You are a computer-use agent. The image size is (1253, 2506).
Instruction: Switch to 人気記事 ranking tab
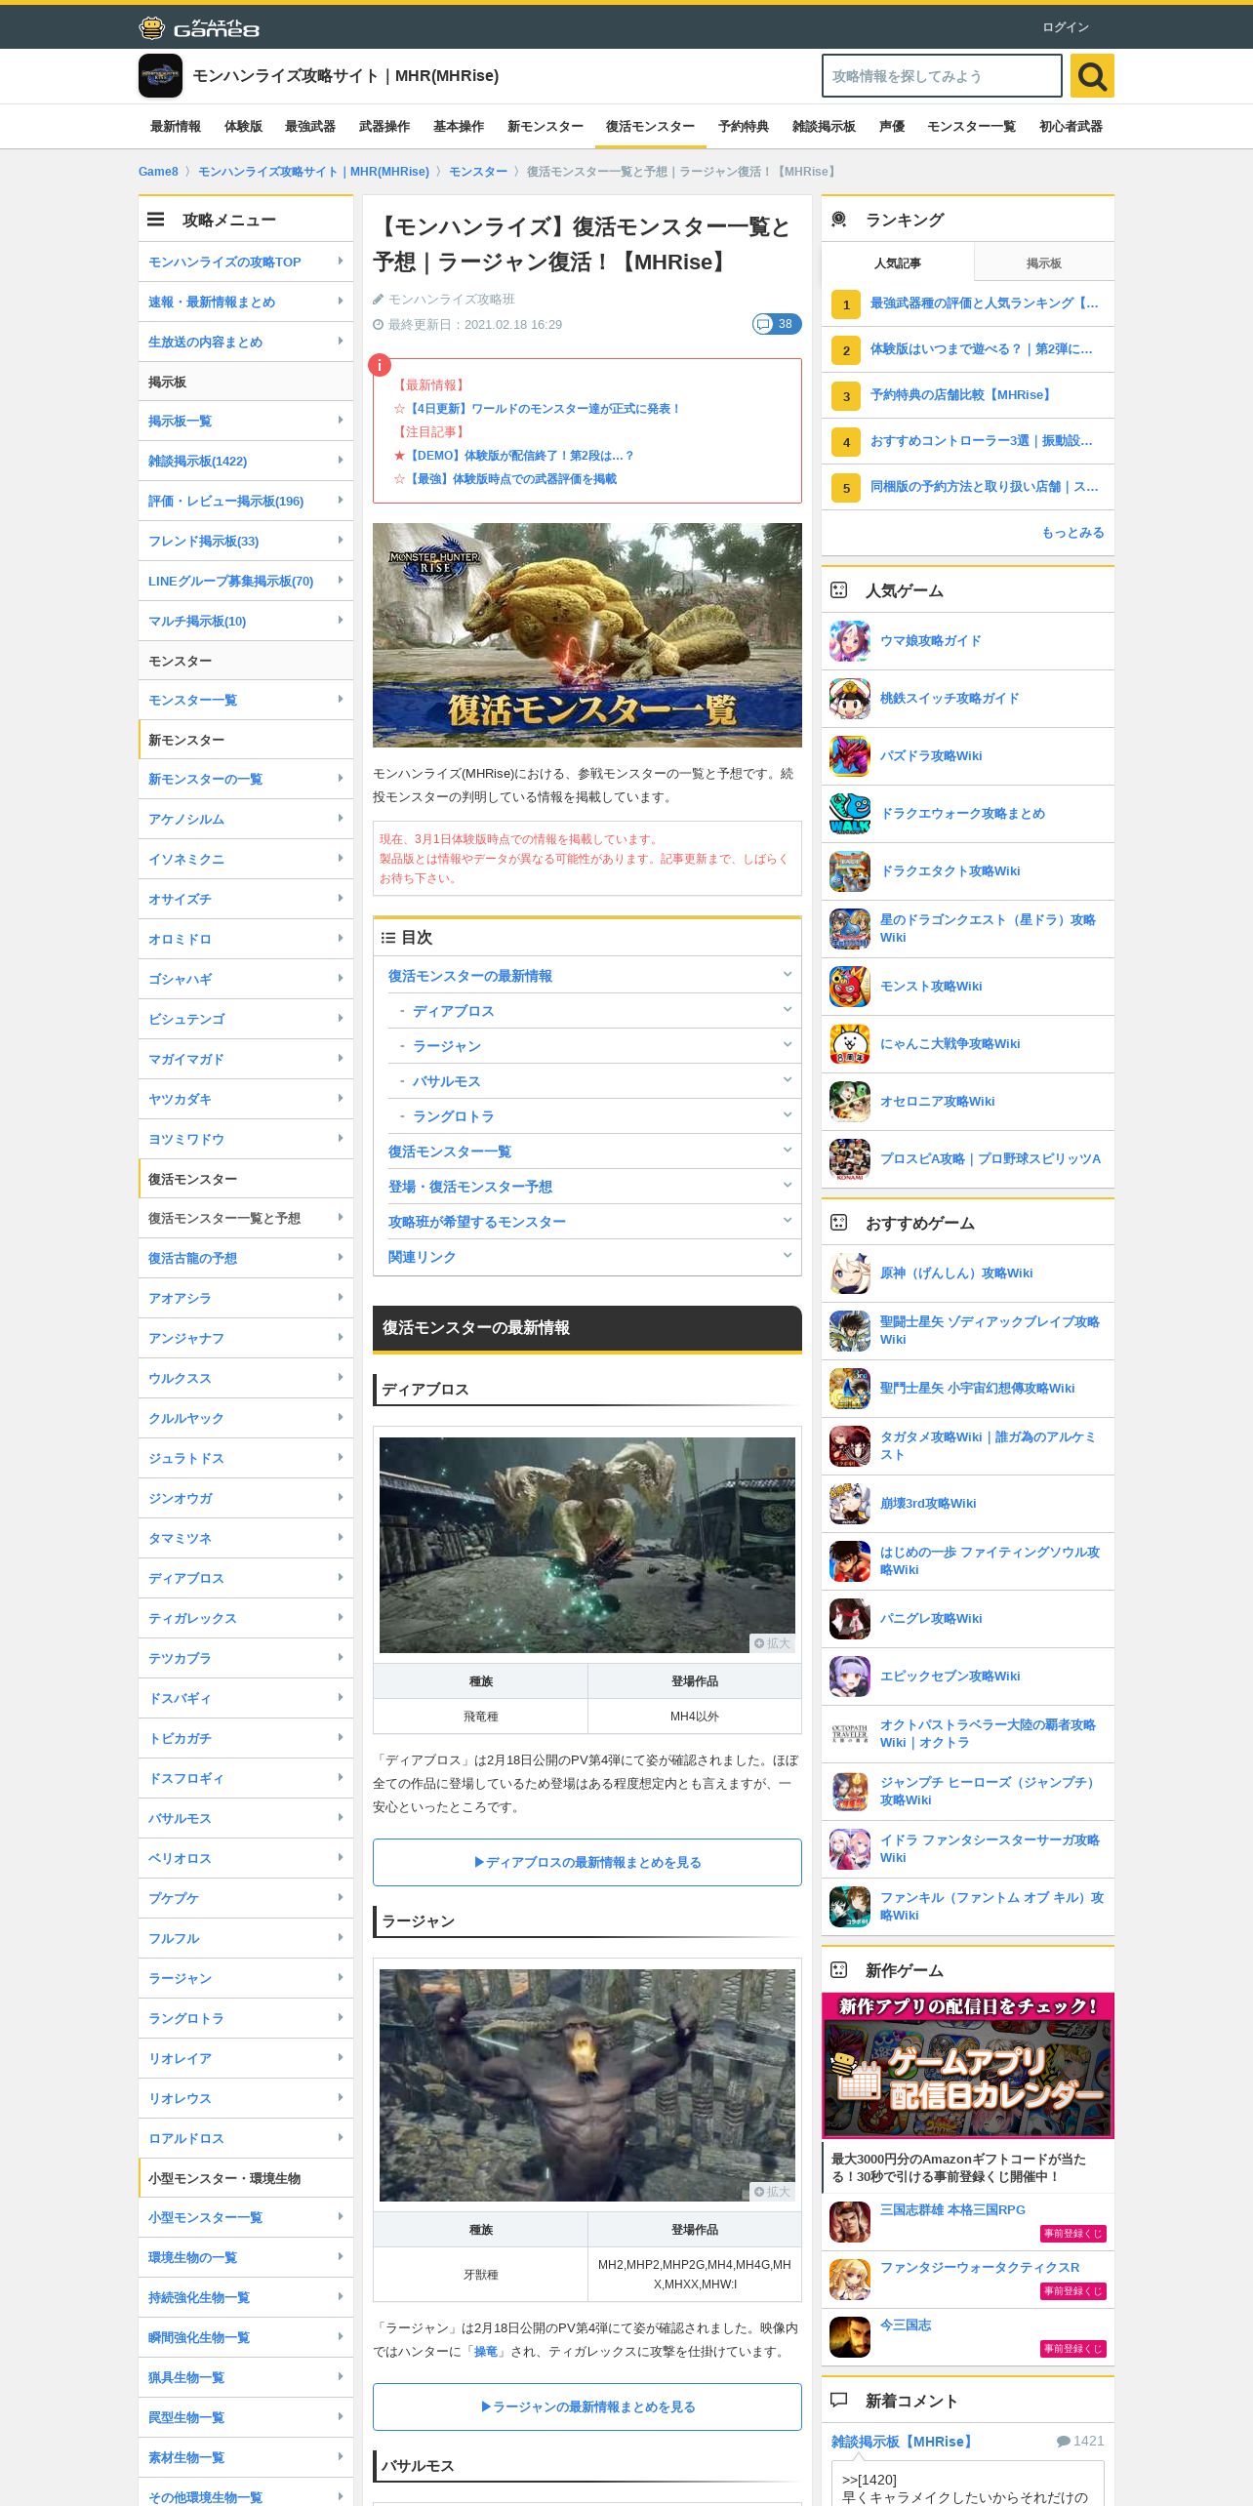[x=898, y=263]
